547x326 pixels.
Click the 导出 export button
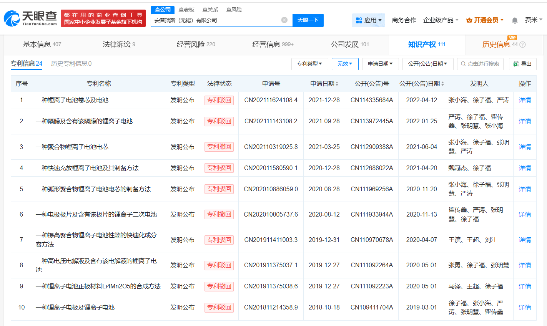[x=522, y=64]
